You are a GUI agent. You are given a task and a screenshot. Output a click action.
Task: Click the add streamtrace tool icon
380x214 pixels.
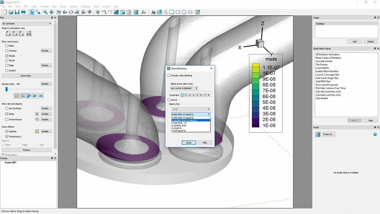coord(104,12)
